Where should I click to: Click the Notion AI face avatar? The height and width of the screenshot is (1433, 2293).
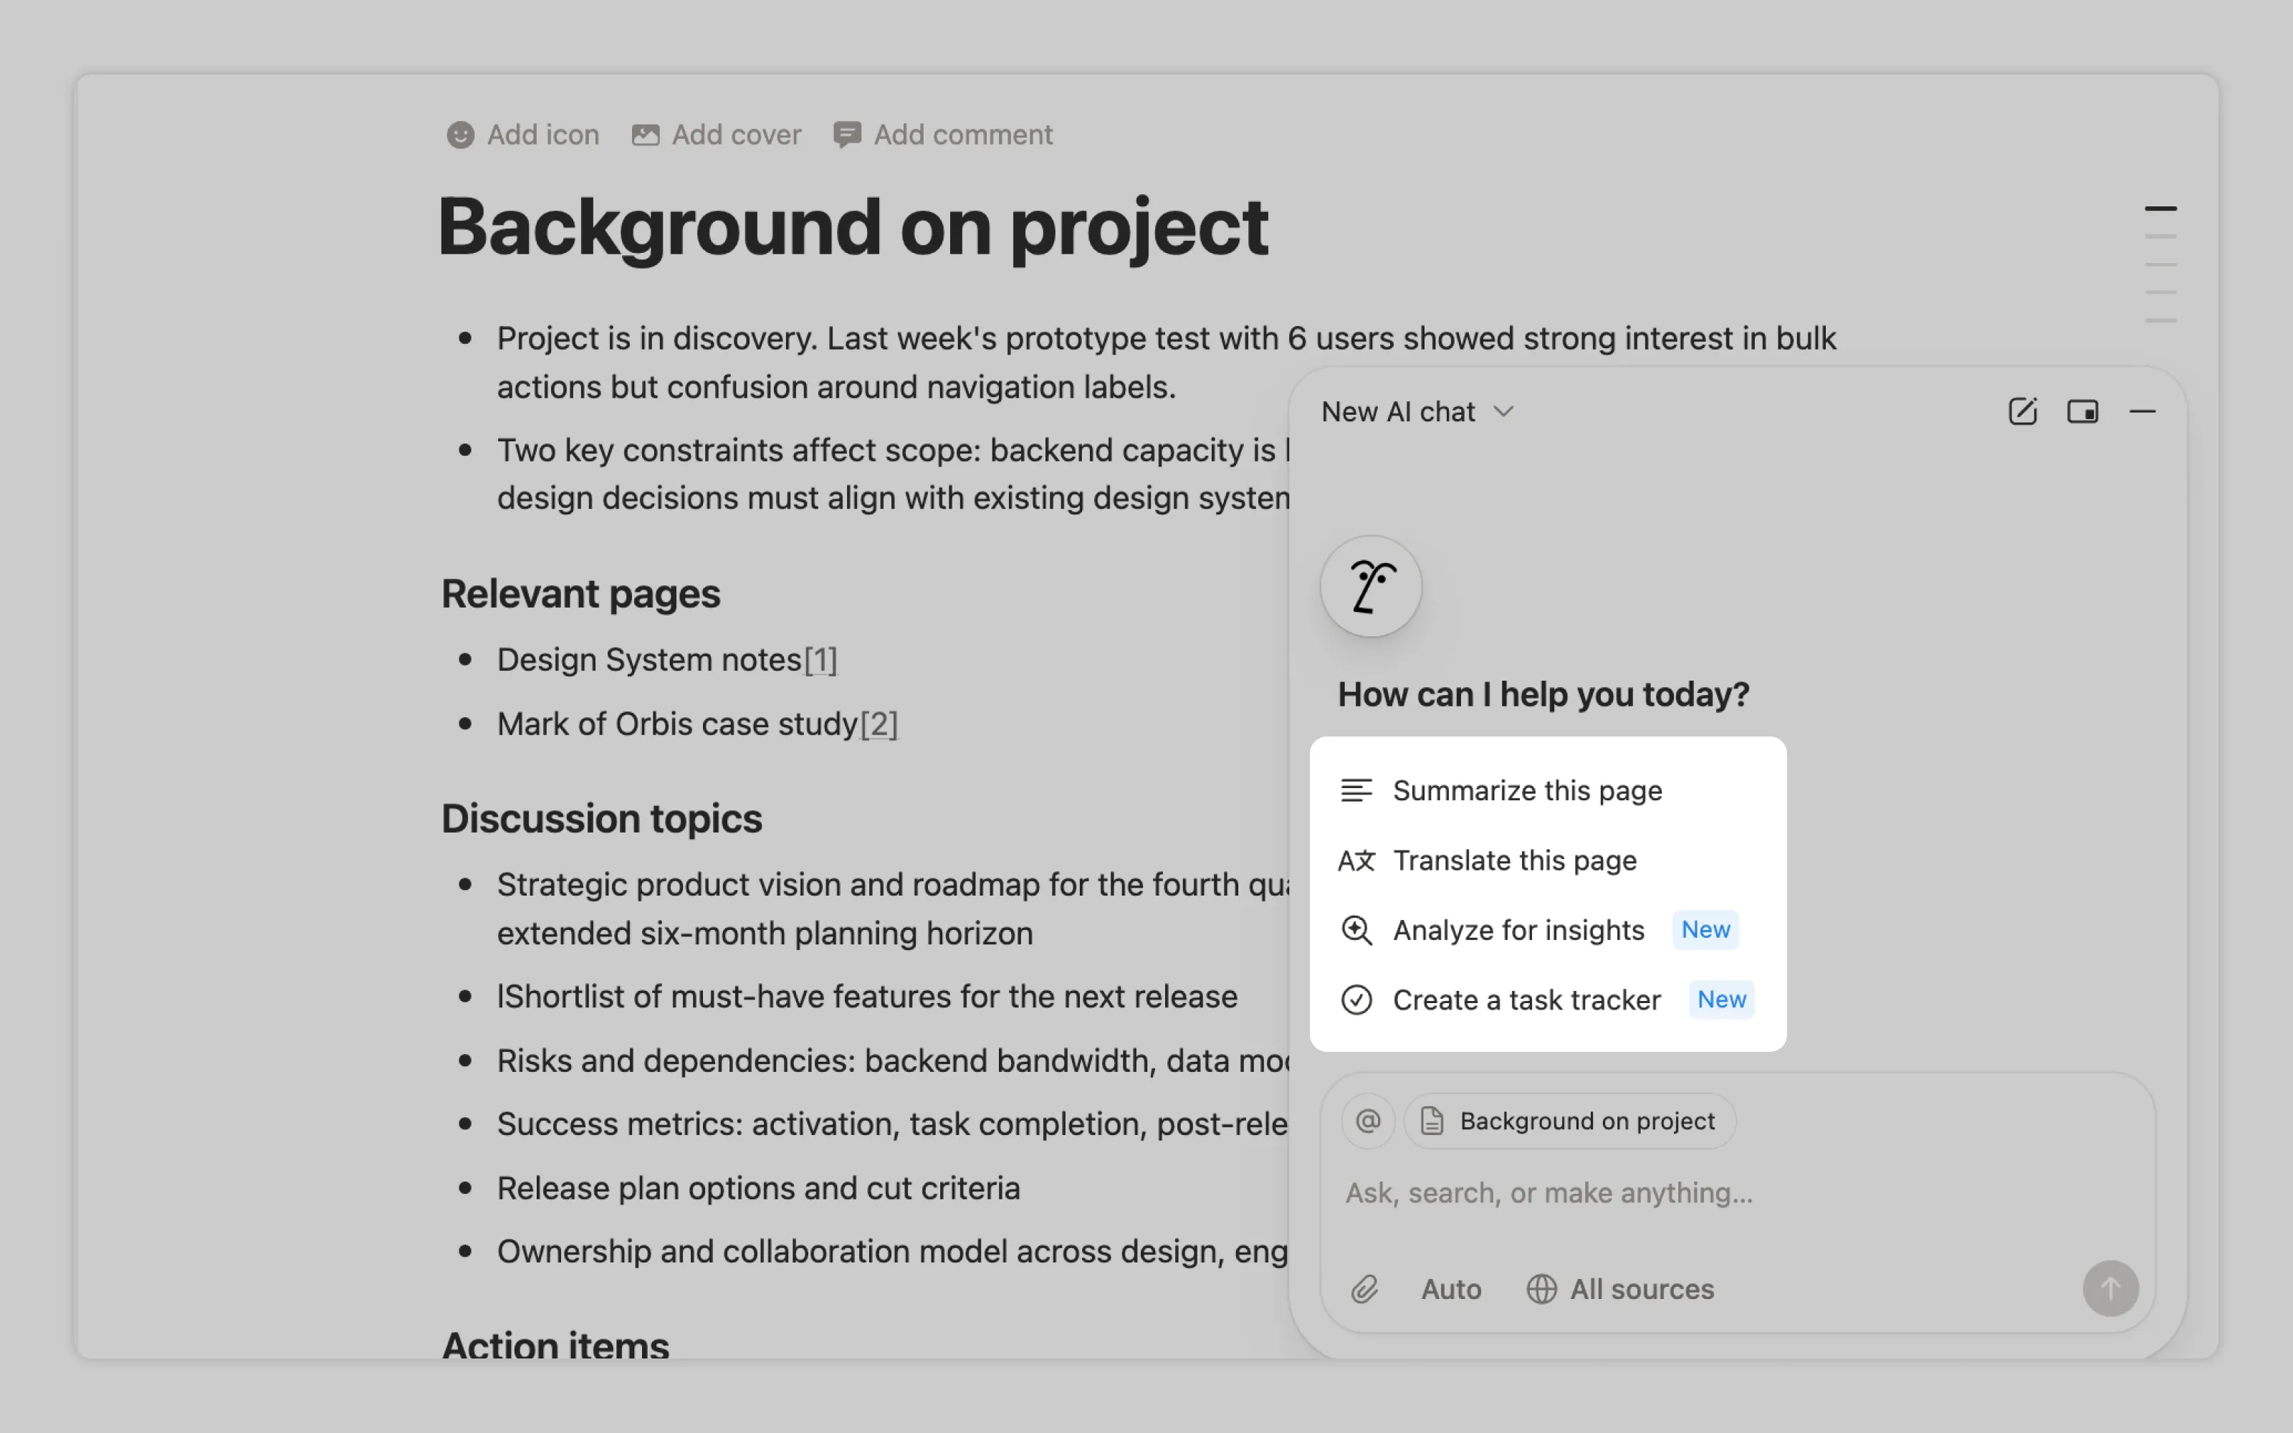tap(1370, 587)
